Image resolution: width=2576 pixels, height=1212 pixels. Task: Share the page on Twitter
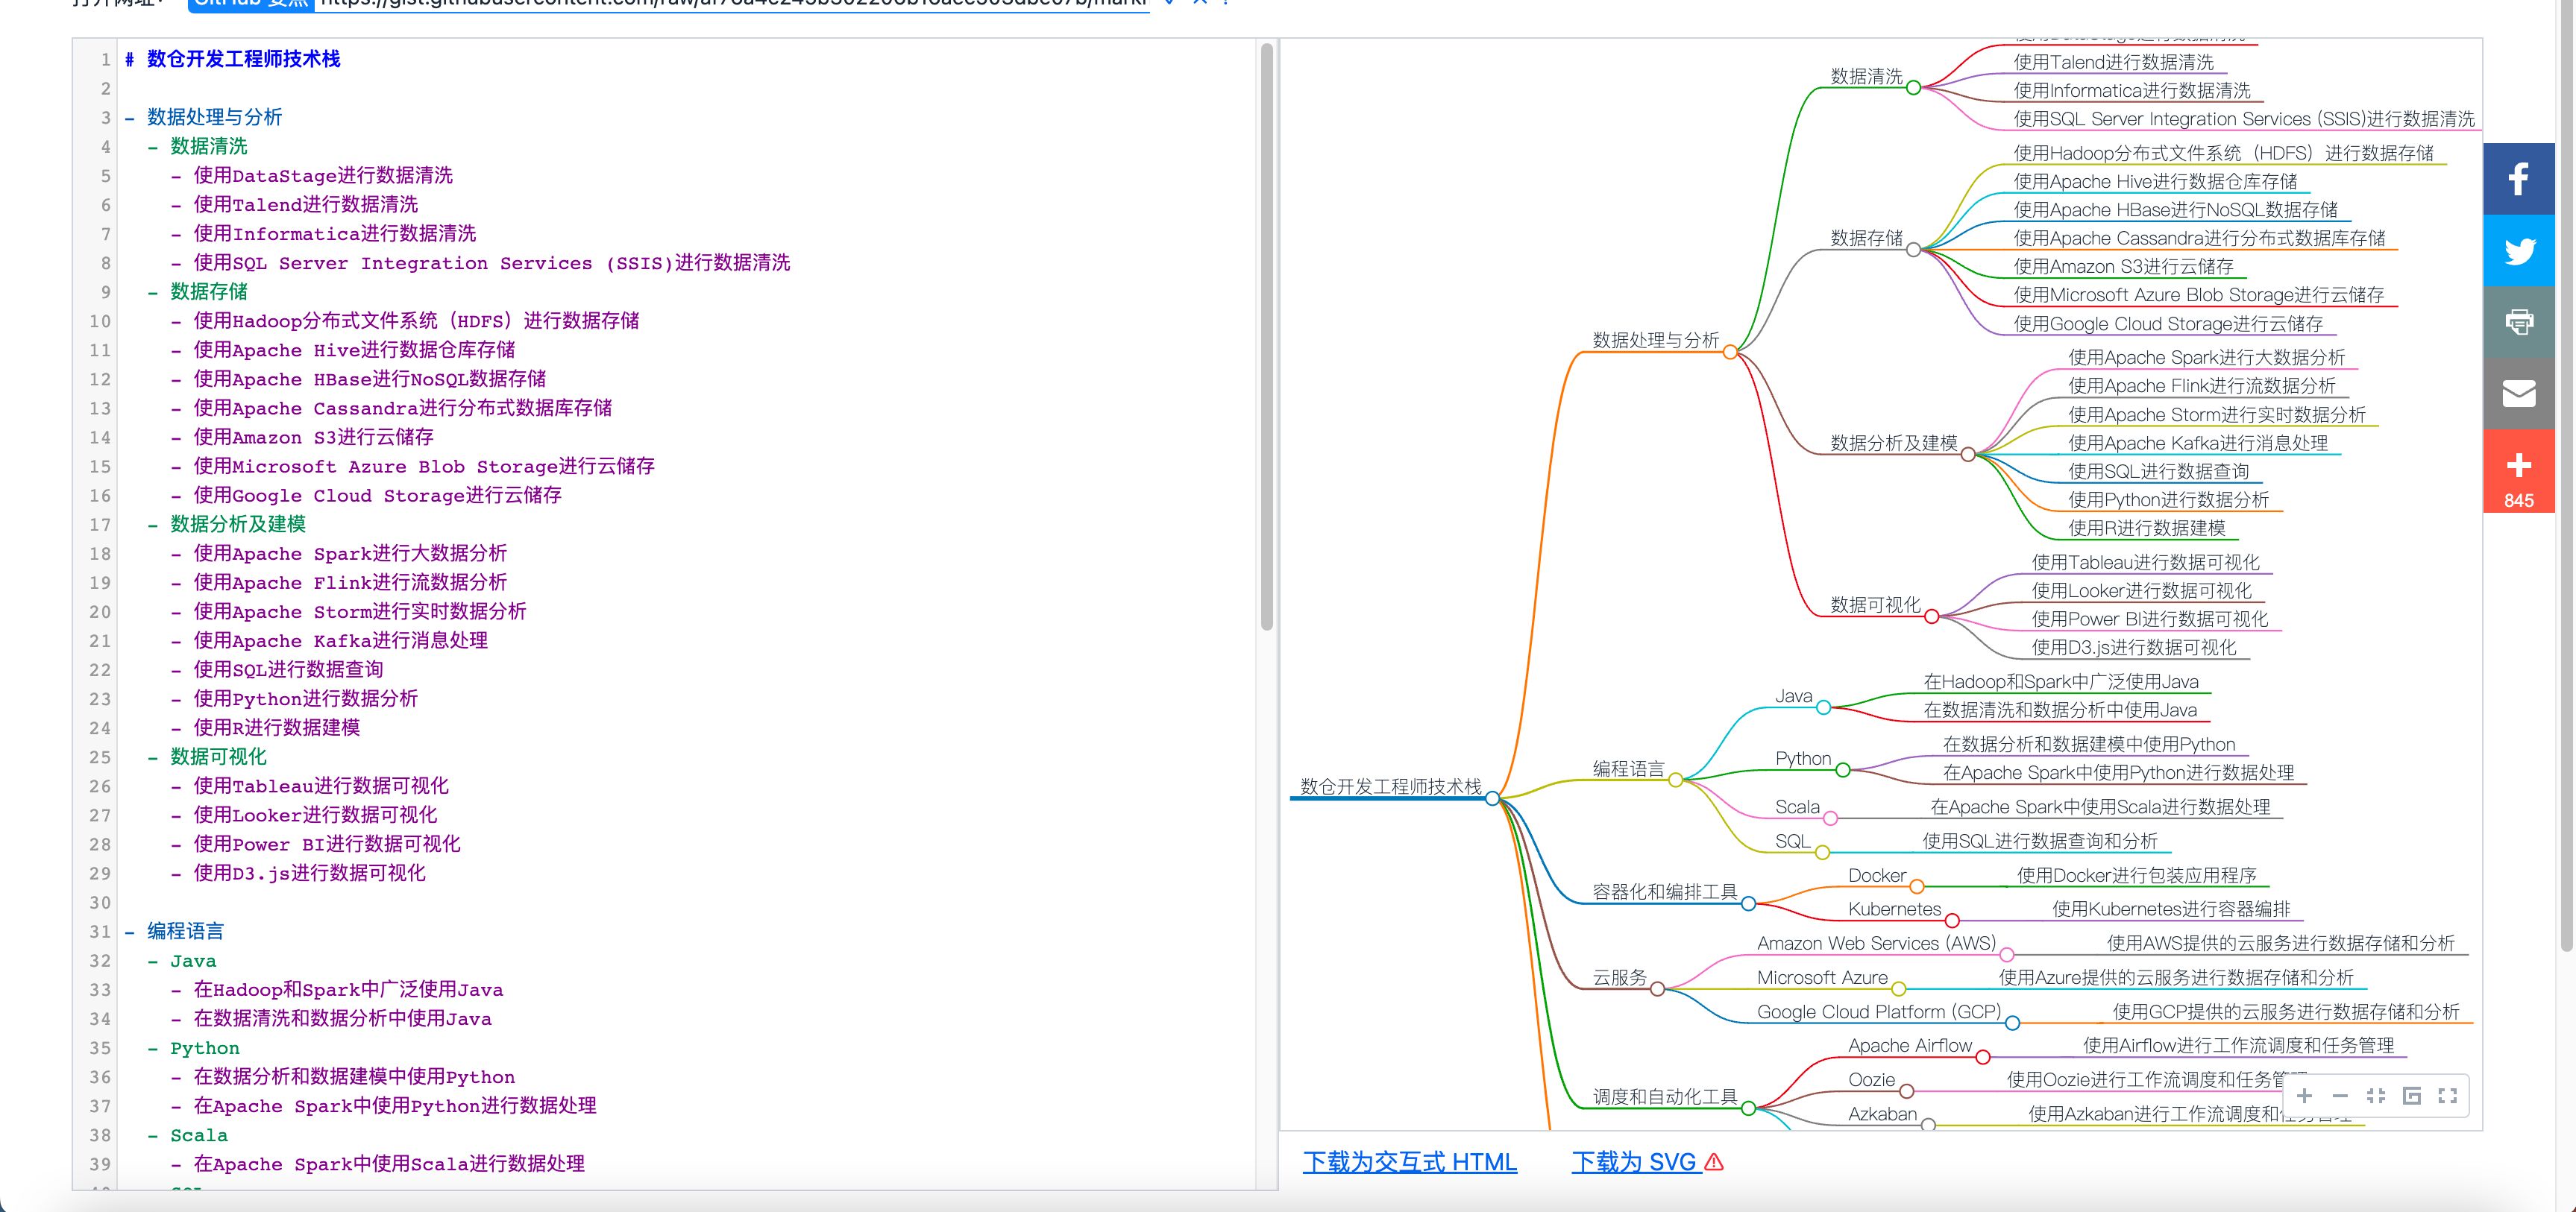tap(2518, 250)
